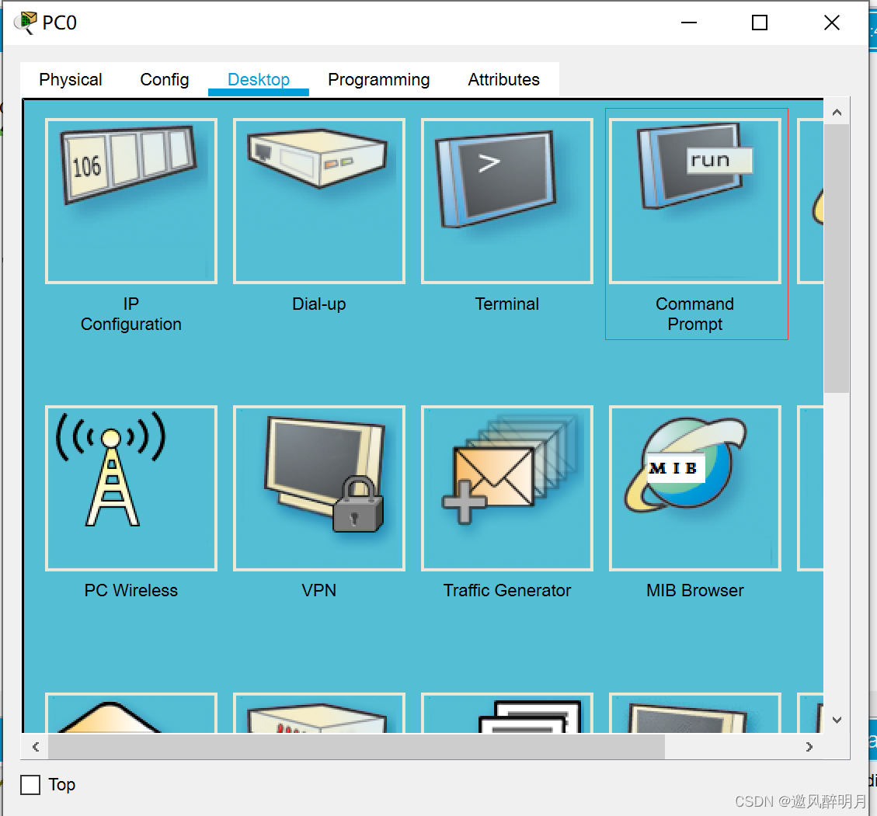Viewport: 877px width, 816px height.
Task: Maximize the PC0 window
Action: click(760, 23)
